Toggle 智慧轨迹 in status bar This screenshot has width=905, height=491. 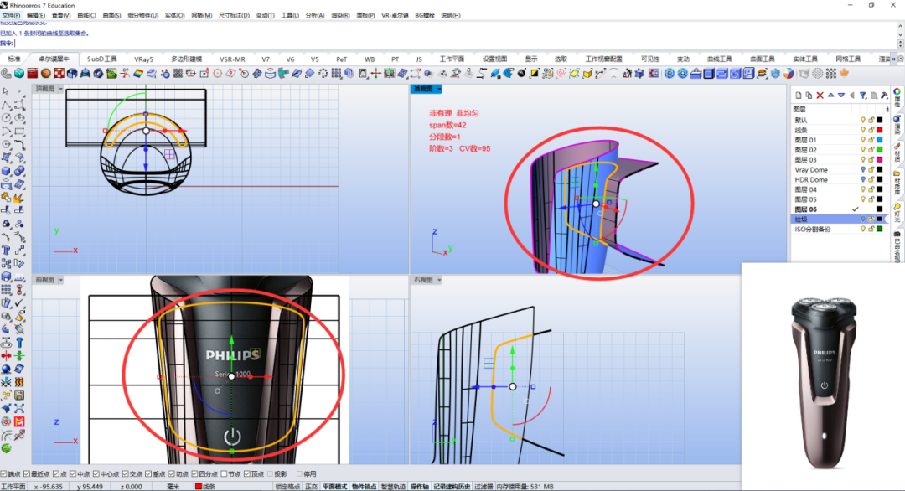tap(394, 487)
